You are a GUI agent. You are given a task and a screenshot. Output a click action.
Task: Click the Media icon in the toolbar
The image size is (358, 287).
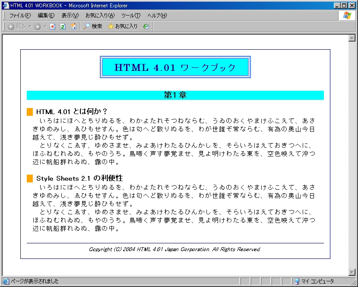tap(146, 26)
